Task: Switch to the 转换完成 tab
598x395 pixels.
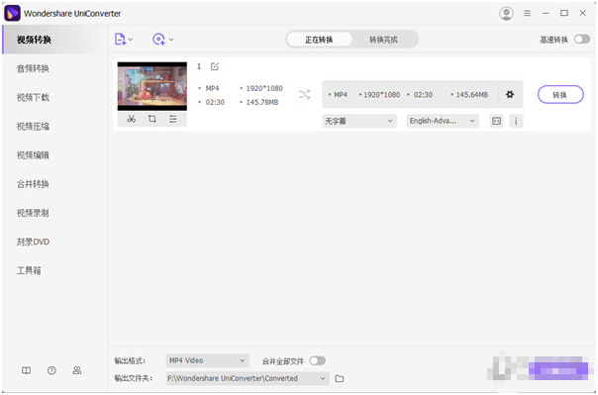Action: pos(384,40)
